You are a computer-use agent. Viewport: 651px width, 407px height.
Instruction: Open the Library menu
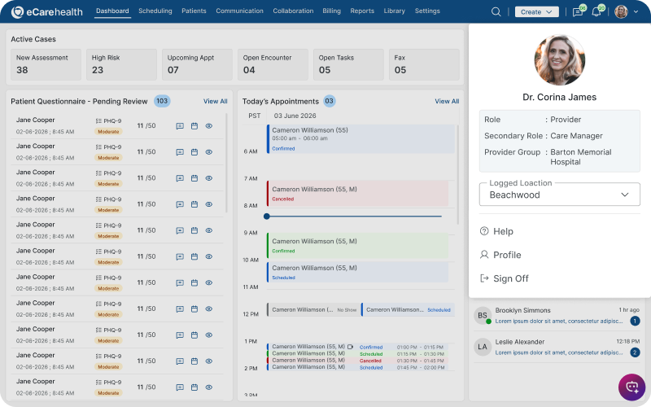395,11
